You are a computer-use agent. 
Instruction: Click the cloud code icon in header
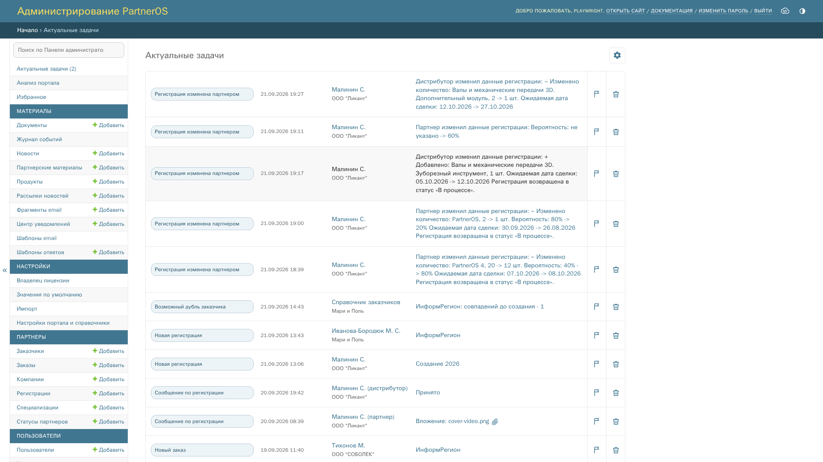[x=785, y=11]
